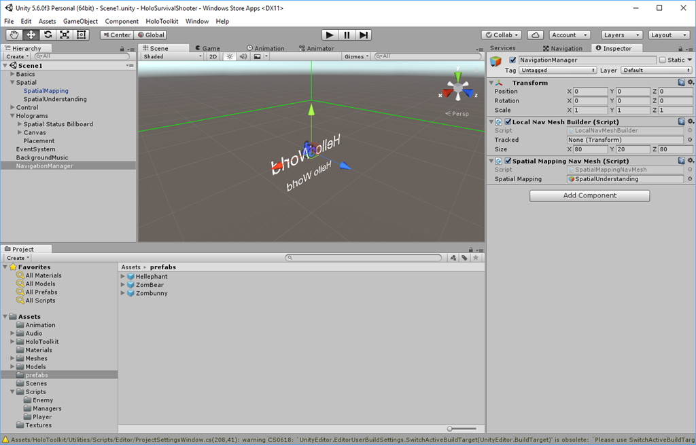Click search by type icon in Project

pos(453,258)
